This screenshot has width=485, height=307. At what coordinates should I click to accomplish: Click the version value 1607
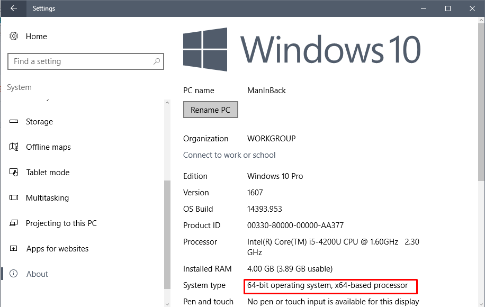(255, 193)
